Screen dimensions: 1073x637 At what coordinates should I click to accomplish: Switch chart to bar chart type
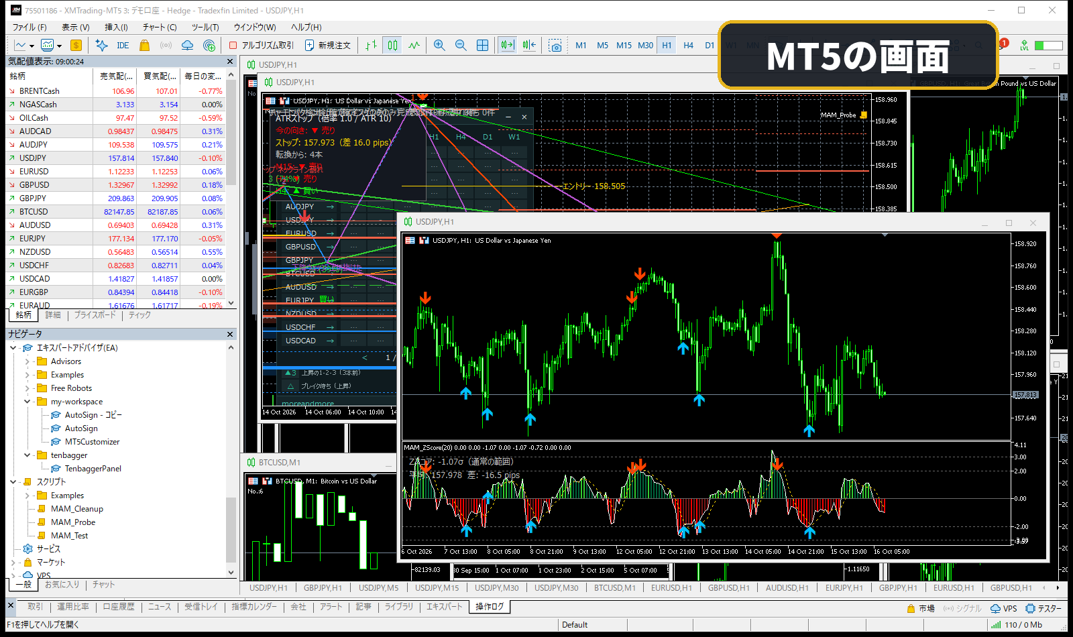pos(371,46)
